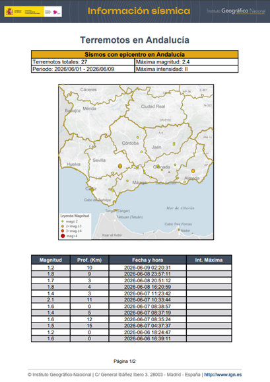Click the 'Leyenda: Magnitud' legend title
Image resolution: width=270 pixels, height=382 pixels.
(75, 216)
